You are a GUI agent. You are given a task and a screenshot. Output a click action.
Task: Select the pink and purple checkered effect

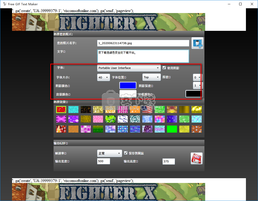pos(86,129)
